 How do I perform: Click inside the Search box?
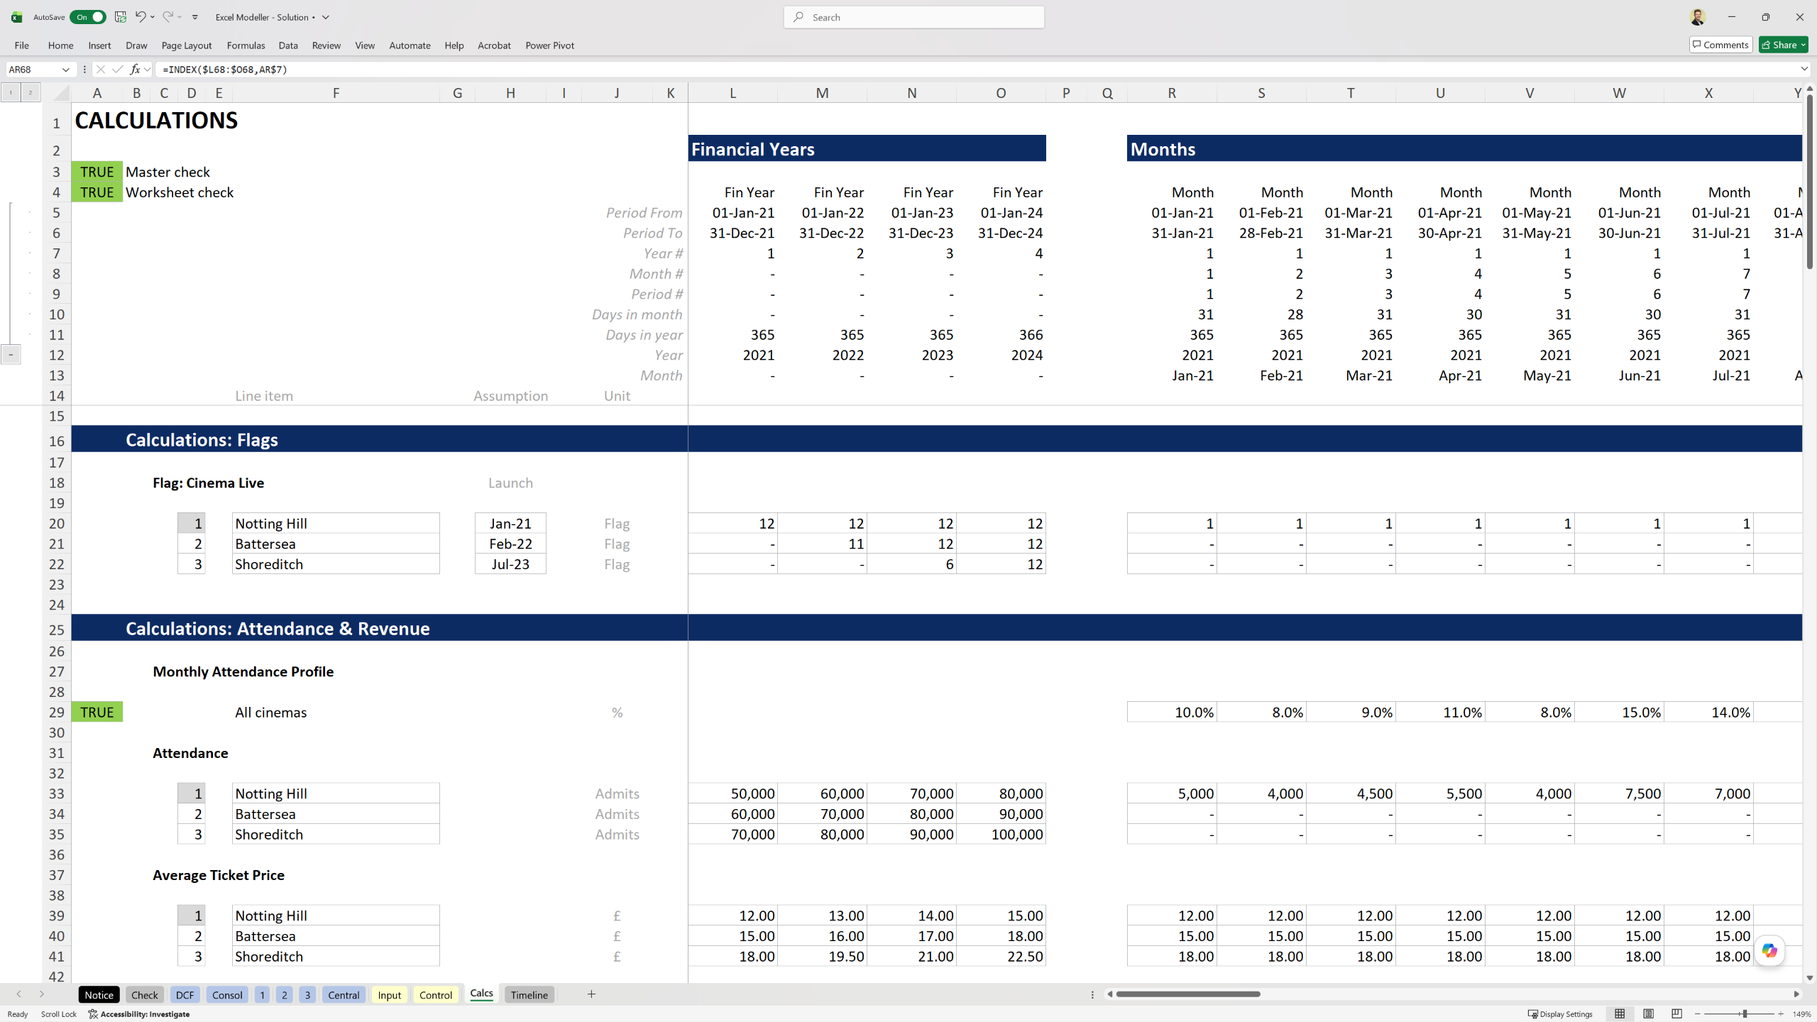[914, 17]
